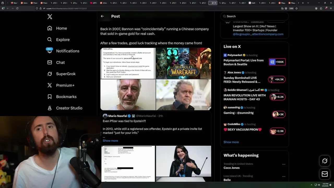Click the Notifications bell icon with 20+ badge
Viewport: 334px width, 188px height.
(x=50, y=51)
